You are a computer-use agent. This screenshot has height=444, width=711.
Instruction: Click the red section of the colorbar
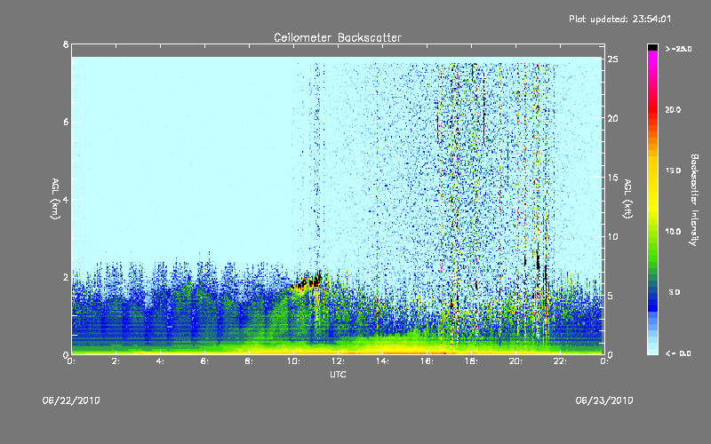(x=652, y=110)
